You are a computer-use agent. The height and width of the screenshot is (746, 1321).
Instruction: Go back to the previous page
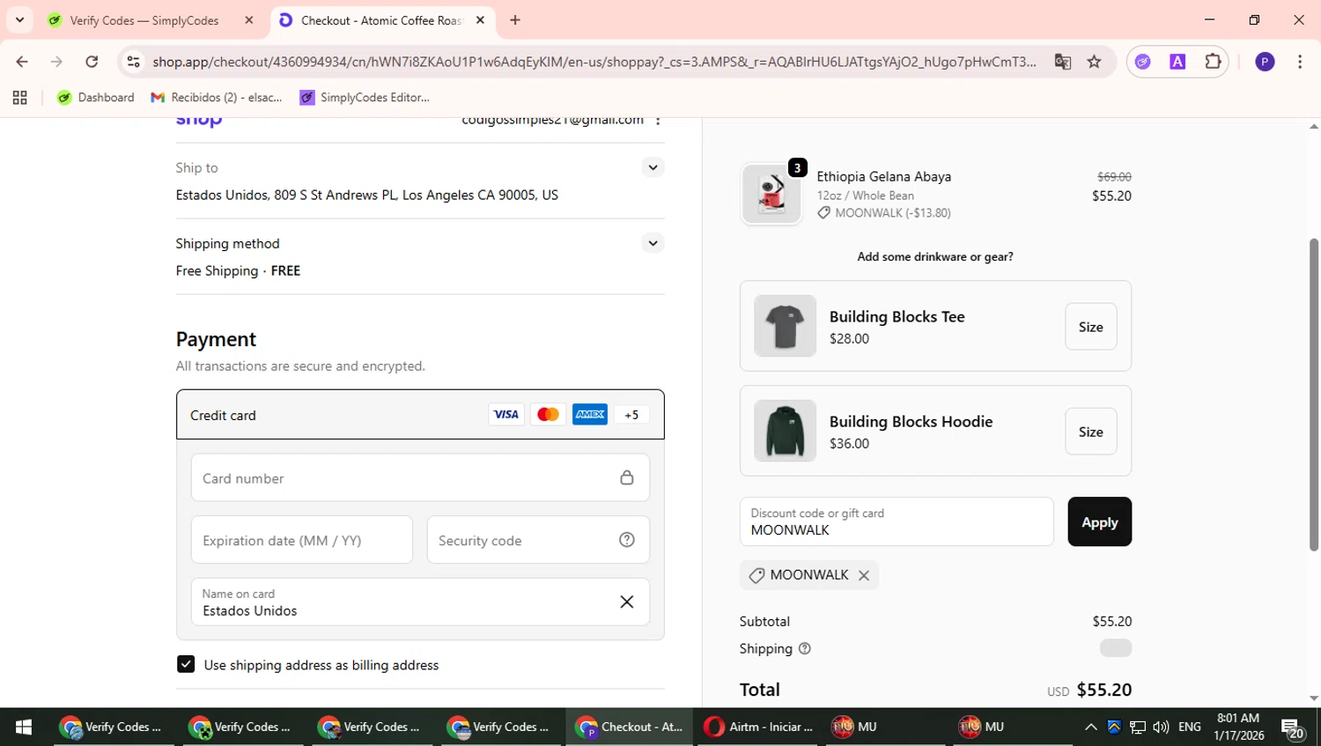coord(22,62)
